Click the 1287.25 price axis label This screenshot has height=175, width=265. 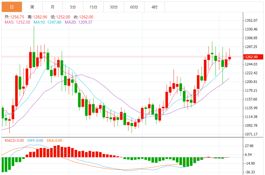click(251, 47)
